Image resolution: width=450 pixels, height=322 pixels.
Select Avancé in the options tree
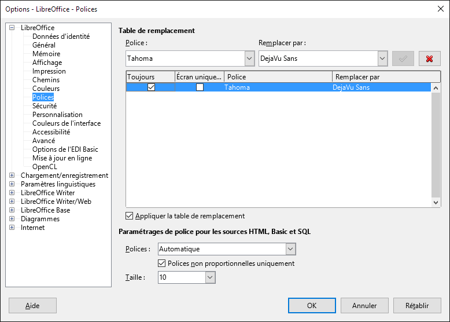click(43, 141)
